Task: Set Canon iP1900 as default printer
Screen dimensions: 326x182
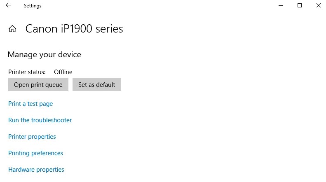Action: click(97, 85)
